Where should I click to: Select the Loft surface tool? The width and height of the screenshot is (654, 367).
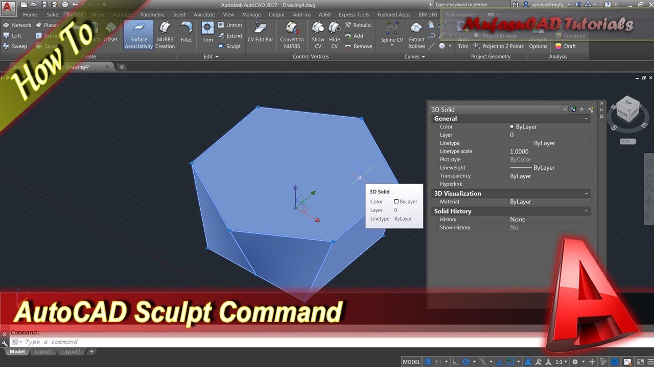(12, 36)
